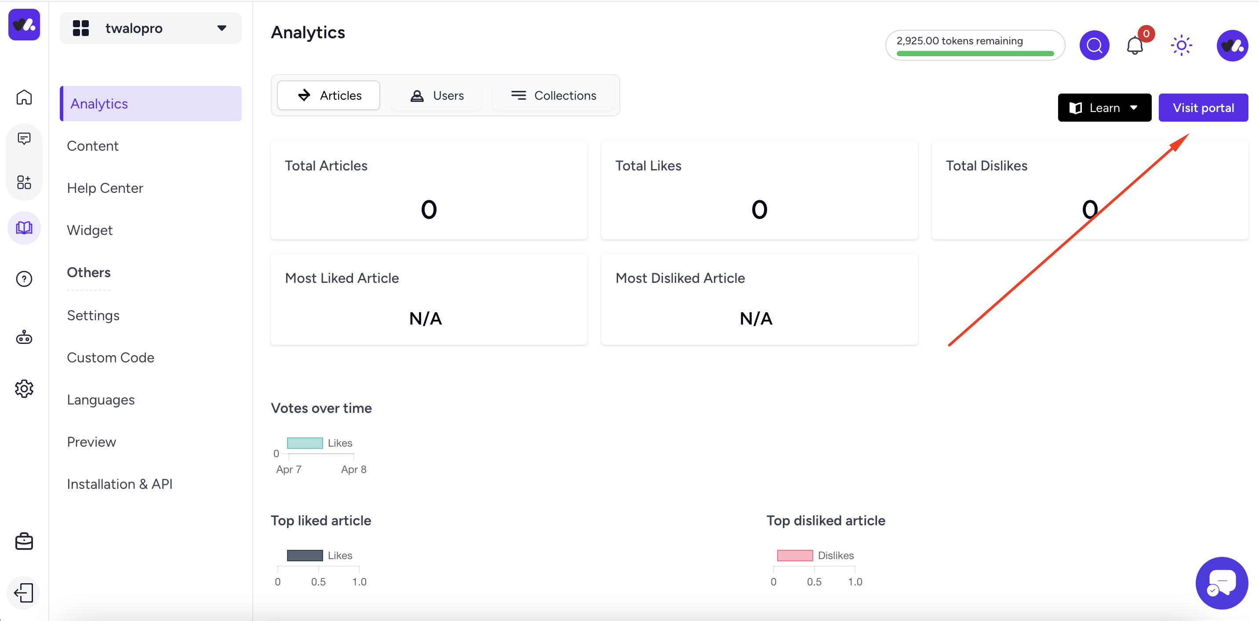
Task: Click the logout icon at bottom left
Action: [x=24, y=593]
